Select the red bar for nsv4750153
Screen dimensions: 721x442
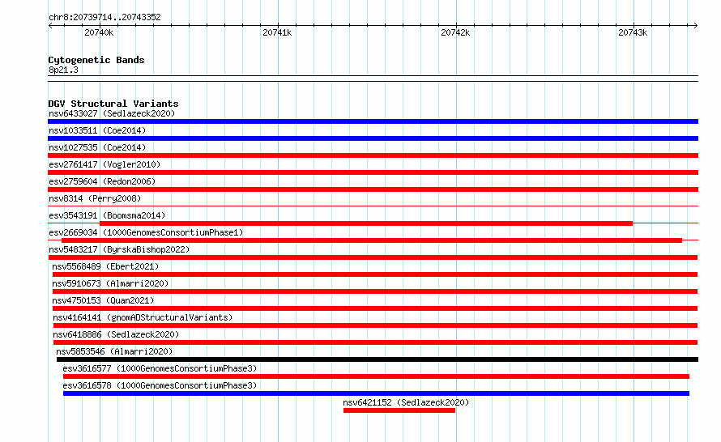375,308
